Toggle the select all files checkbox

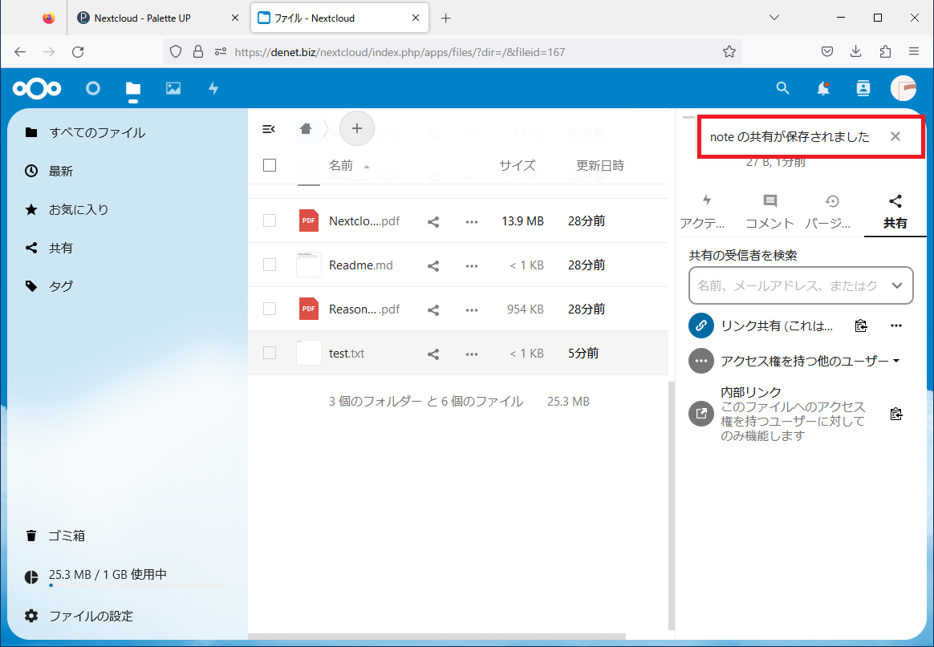tap(270, 165)
